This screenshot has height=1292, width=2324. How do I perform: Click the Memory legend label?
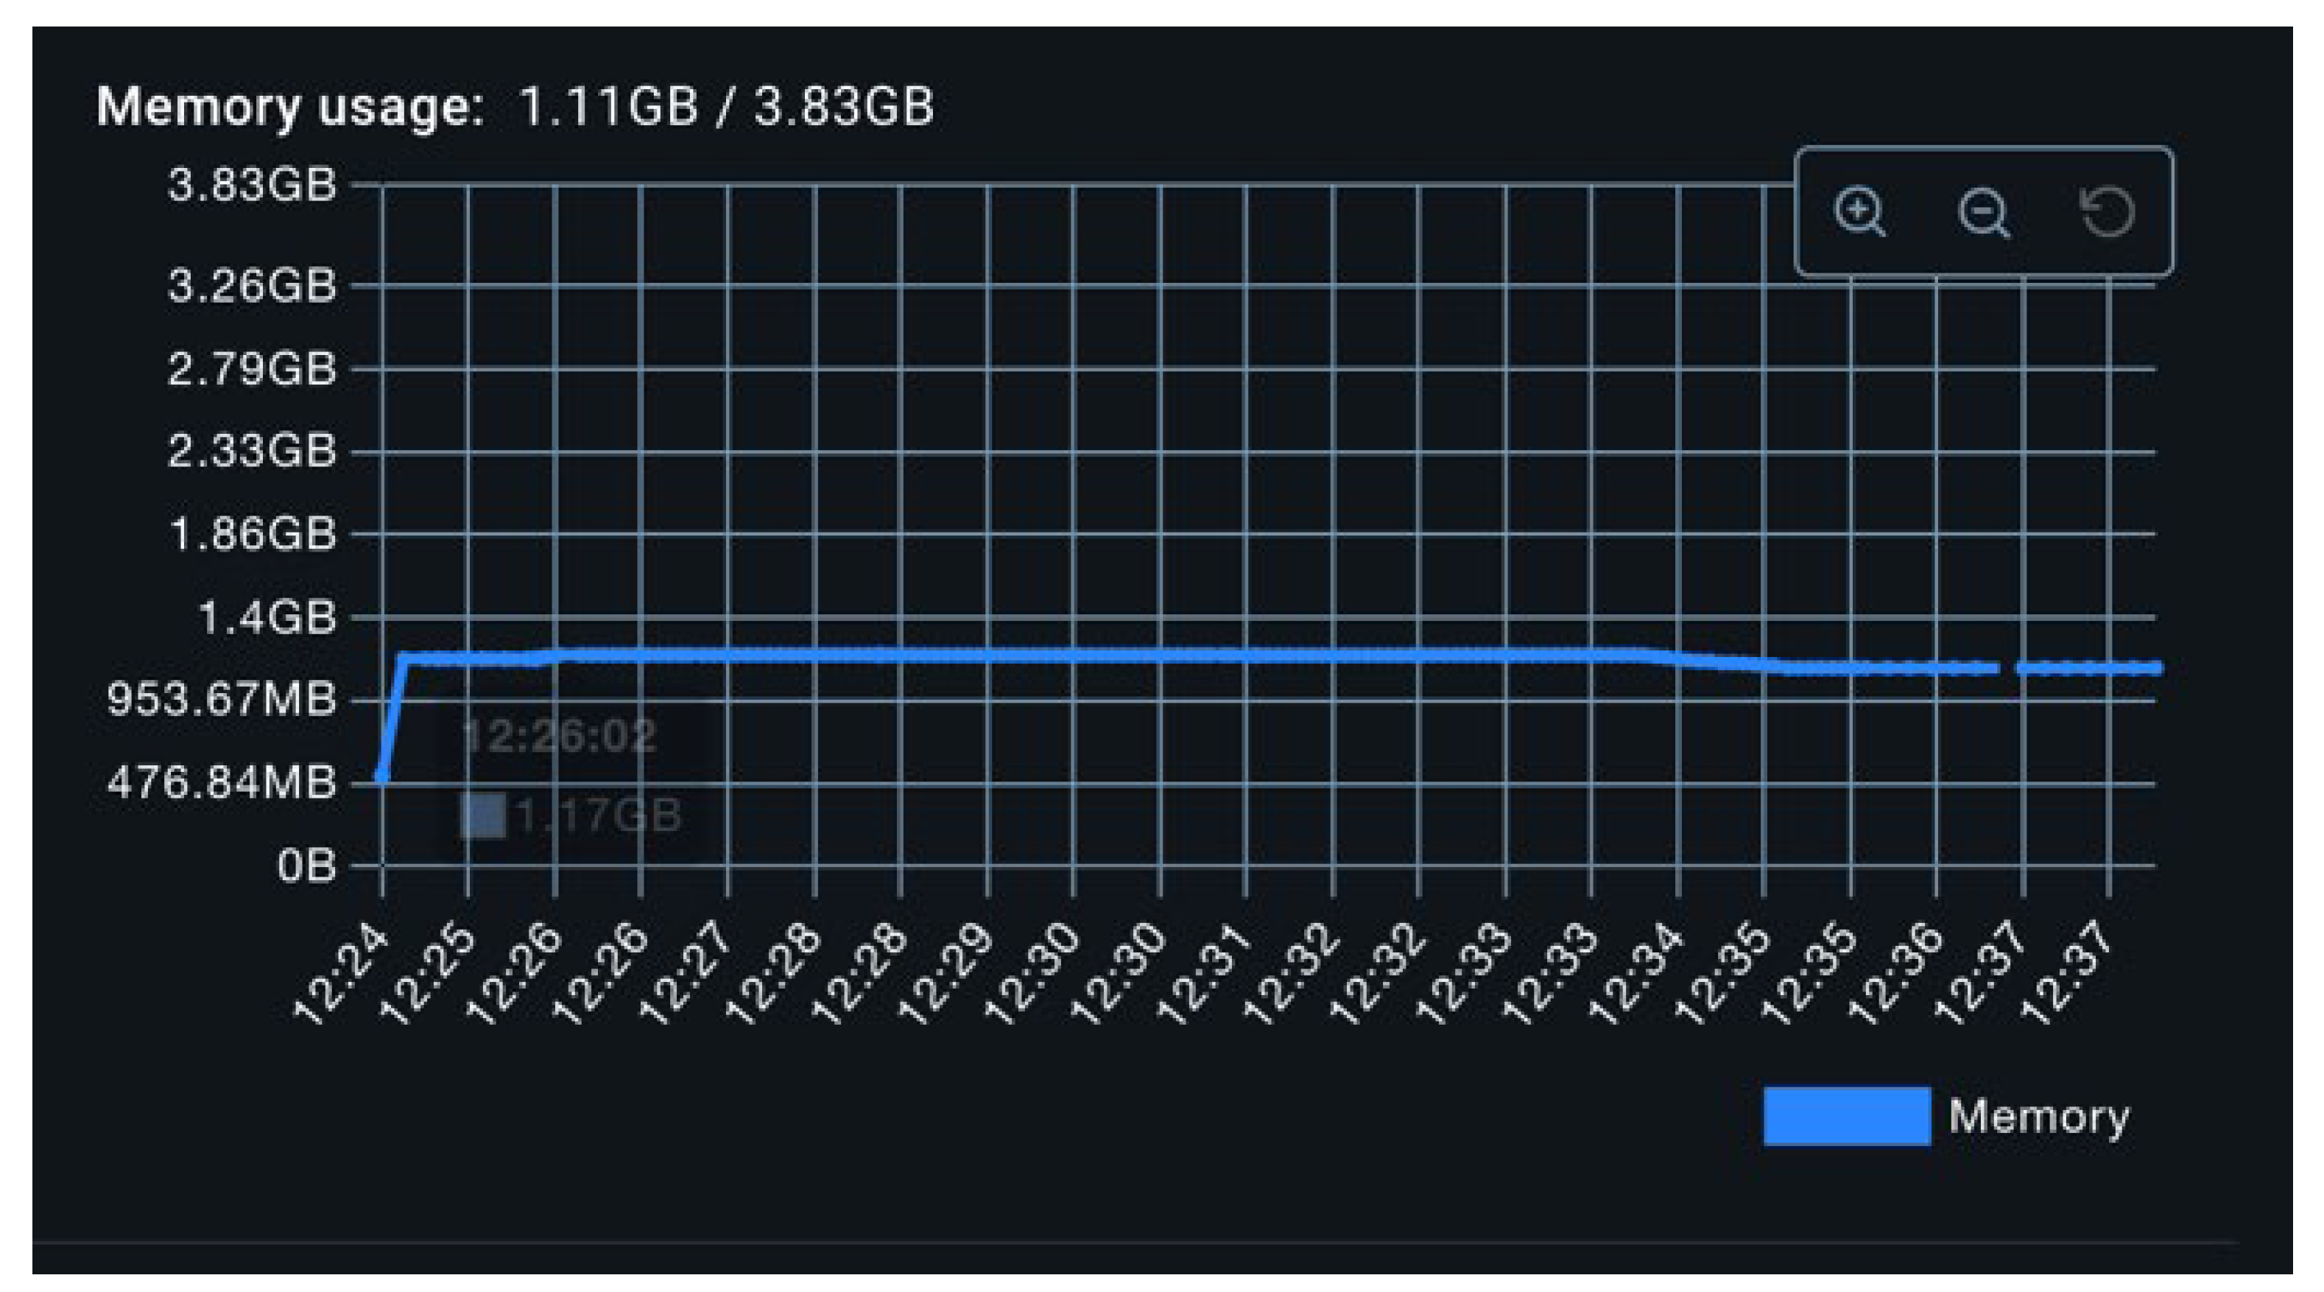pos(2038,1116)
